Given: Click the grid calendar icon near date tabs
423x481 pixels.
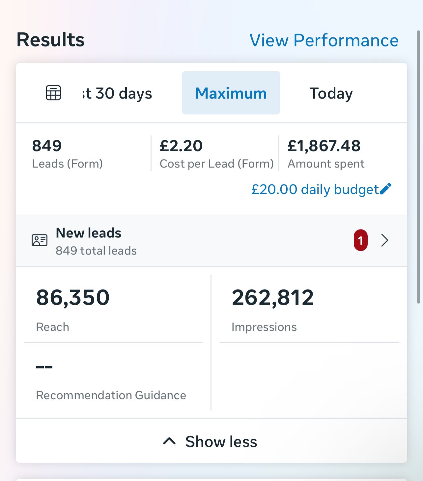Looking at the screenshot, I should [x=53, y=93].
